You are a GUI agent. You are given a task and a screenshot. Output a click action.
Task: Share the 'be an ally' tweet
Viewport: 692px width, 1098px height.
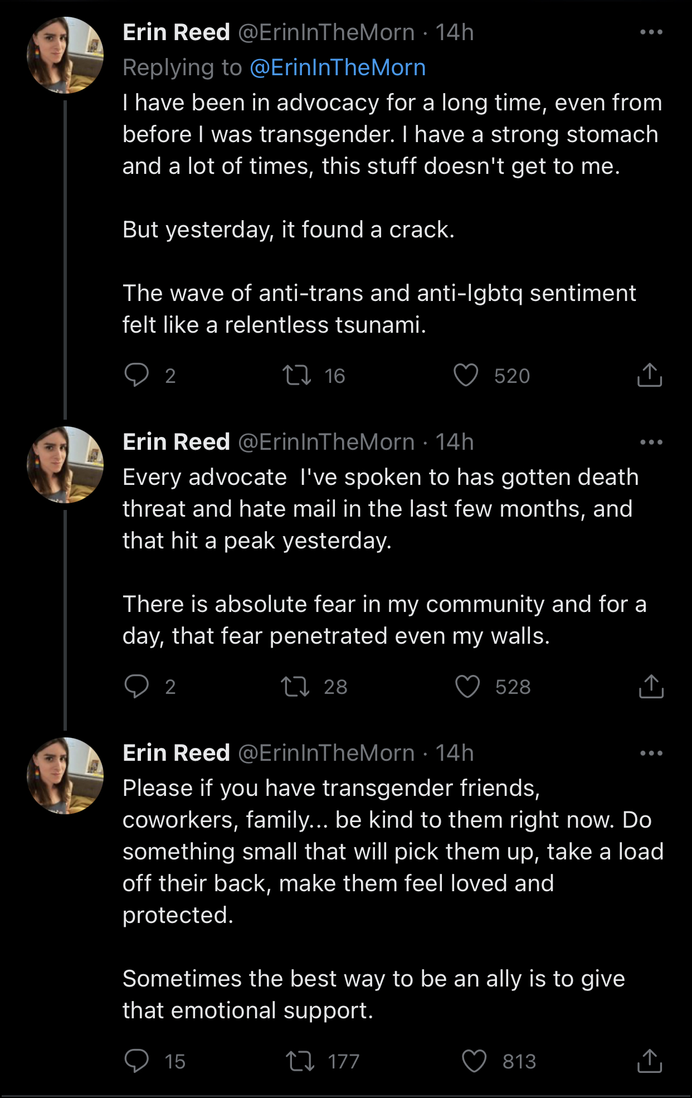[x=649, y=1061]
